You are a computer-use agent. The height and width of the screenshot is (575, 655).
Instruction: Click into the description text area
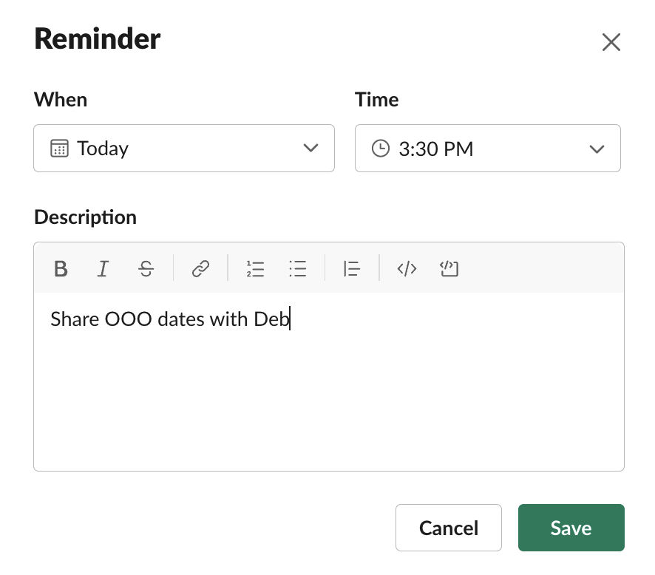pyautogui.click(x=329, y=381)
